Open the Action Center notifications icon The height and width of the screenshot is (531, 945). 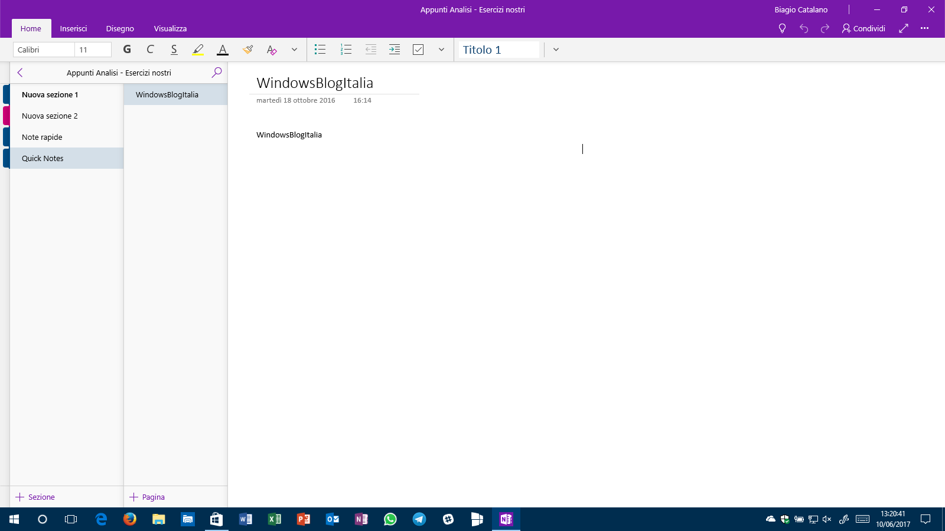[x=926, y=519]
